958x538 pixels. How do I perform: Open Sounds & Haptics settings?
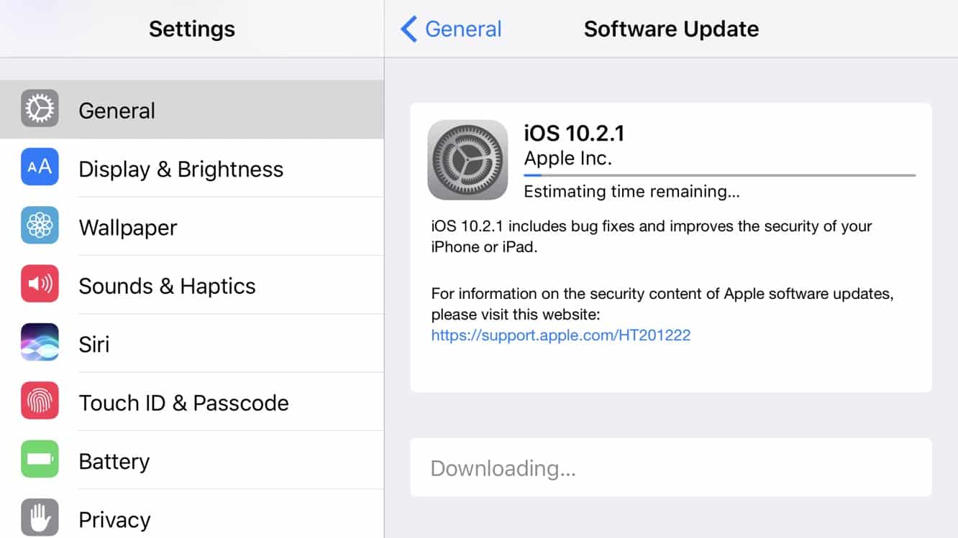coord(167,286)
